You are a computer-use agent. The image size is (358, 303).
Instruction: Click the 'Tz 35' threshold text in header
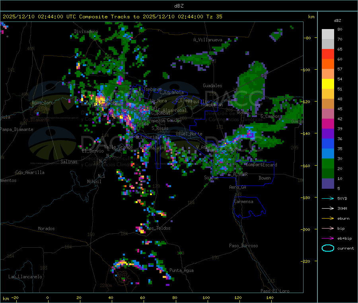pos(214,17)
